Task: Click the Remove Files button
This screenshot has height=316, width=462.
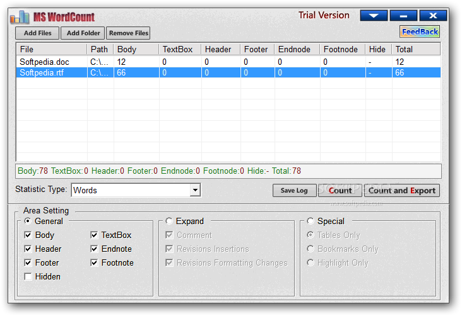Action: (128, 33)
